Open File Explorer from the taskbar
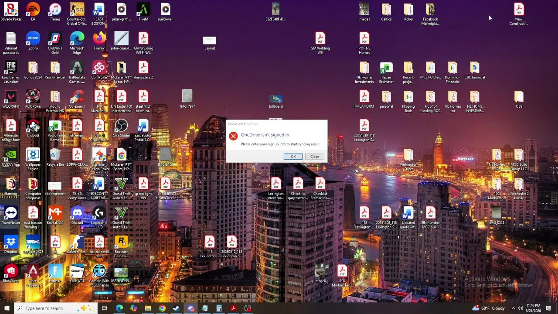The height and width of the screenshot is (314, 558). (148, 308)
